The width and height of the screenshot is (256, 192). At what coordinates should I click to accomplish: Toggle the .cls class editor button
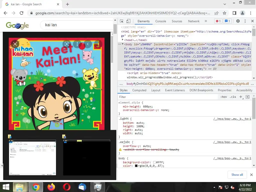click(233, 97)
